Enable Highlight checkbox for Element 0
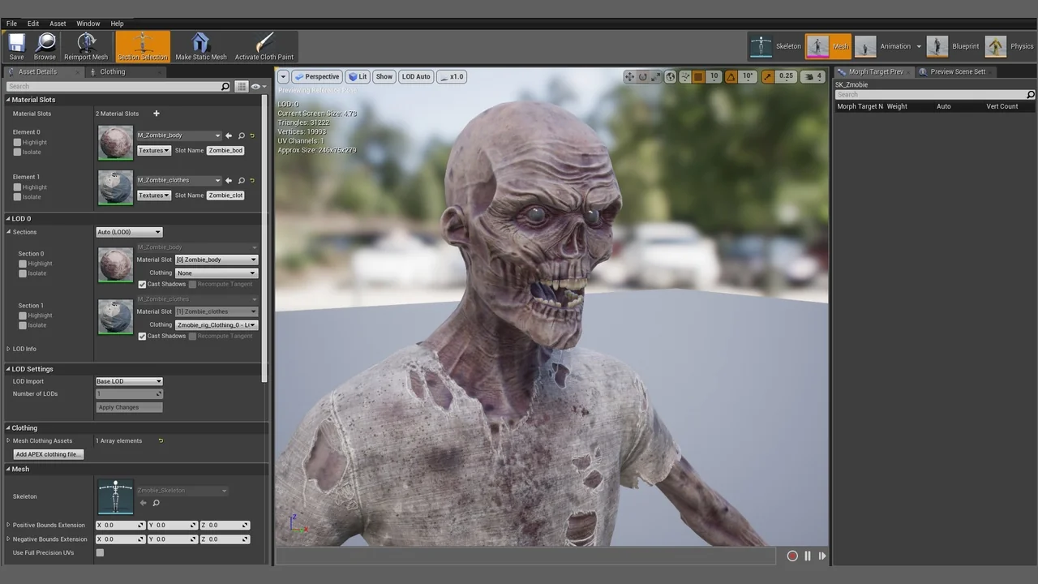This screenshot has width=1038, height=584. [17, 143]
